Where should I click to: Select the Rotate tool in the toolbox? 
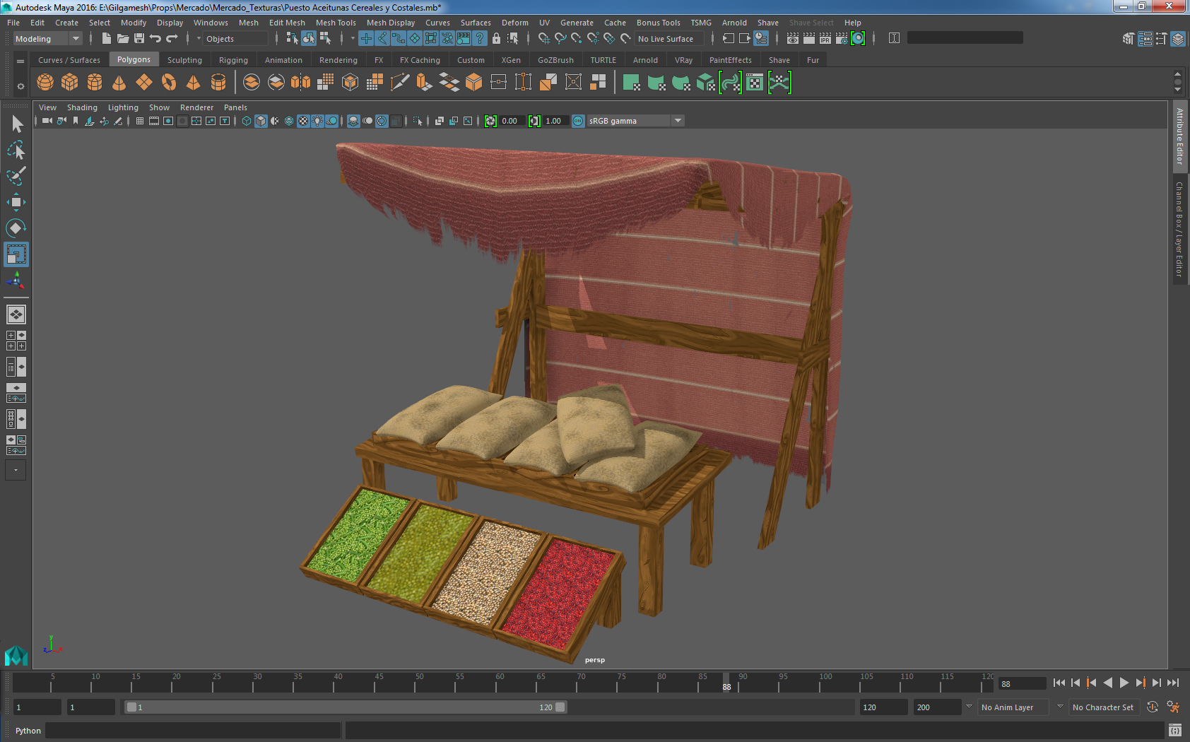pos(16,228)
